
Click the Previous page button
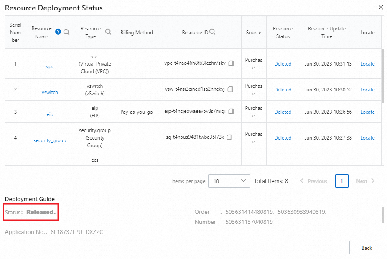[313, 181]
